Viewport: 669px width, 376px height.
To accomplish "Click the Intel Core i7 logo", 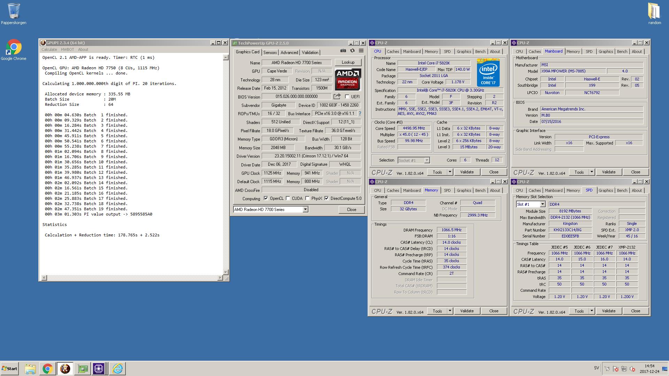I will tap(488, 72).
